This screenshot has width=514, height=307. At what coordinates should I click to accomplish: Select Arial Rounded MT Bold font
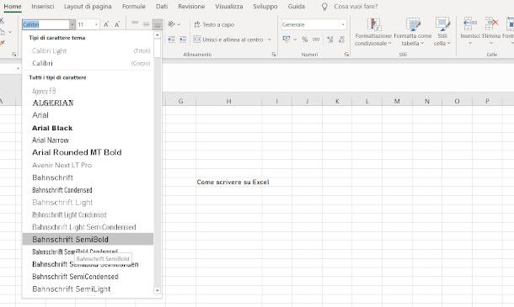pyautogui.click(x=88, y=152)
